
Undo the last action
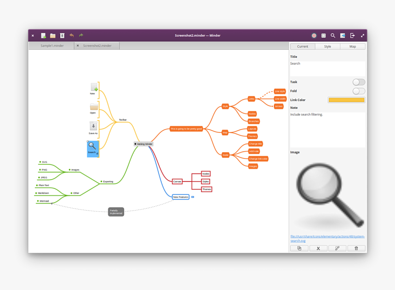(x=72, y=35)
